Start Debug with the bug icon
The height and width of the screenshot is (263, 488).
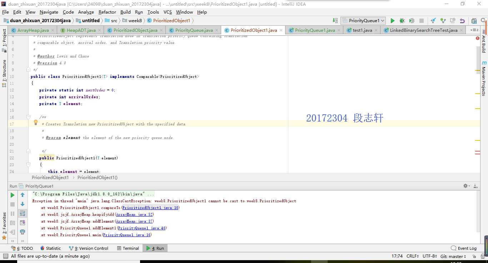(x=402, y=21)
